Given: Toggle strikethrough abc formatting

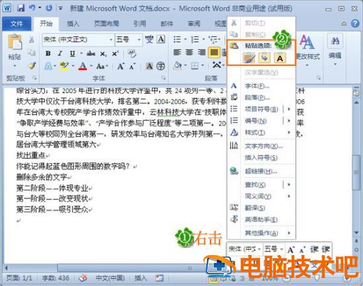Looking at the screenshot, I should coord(91,54).
